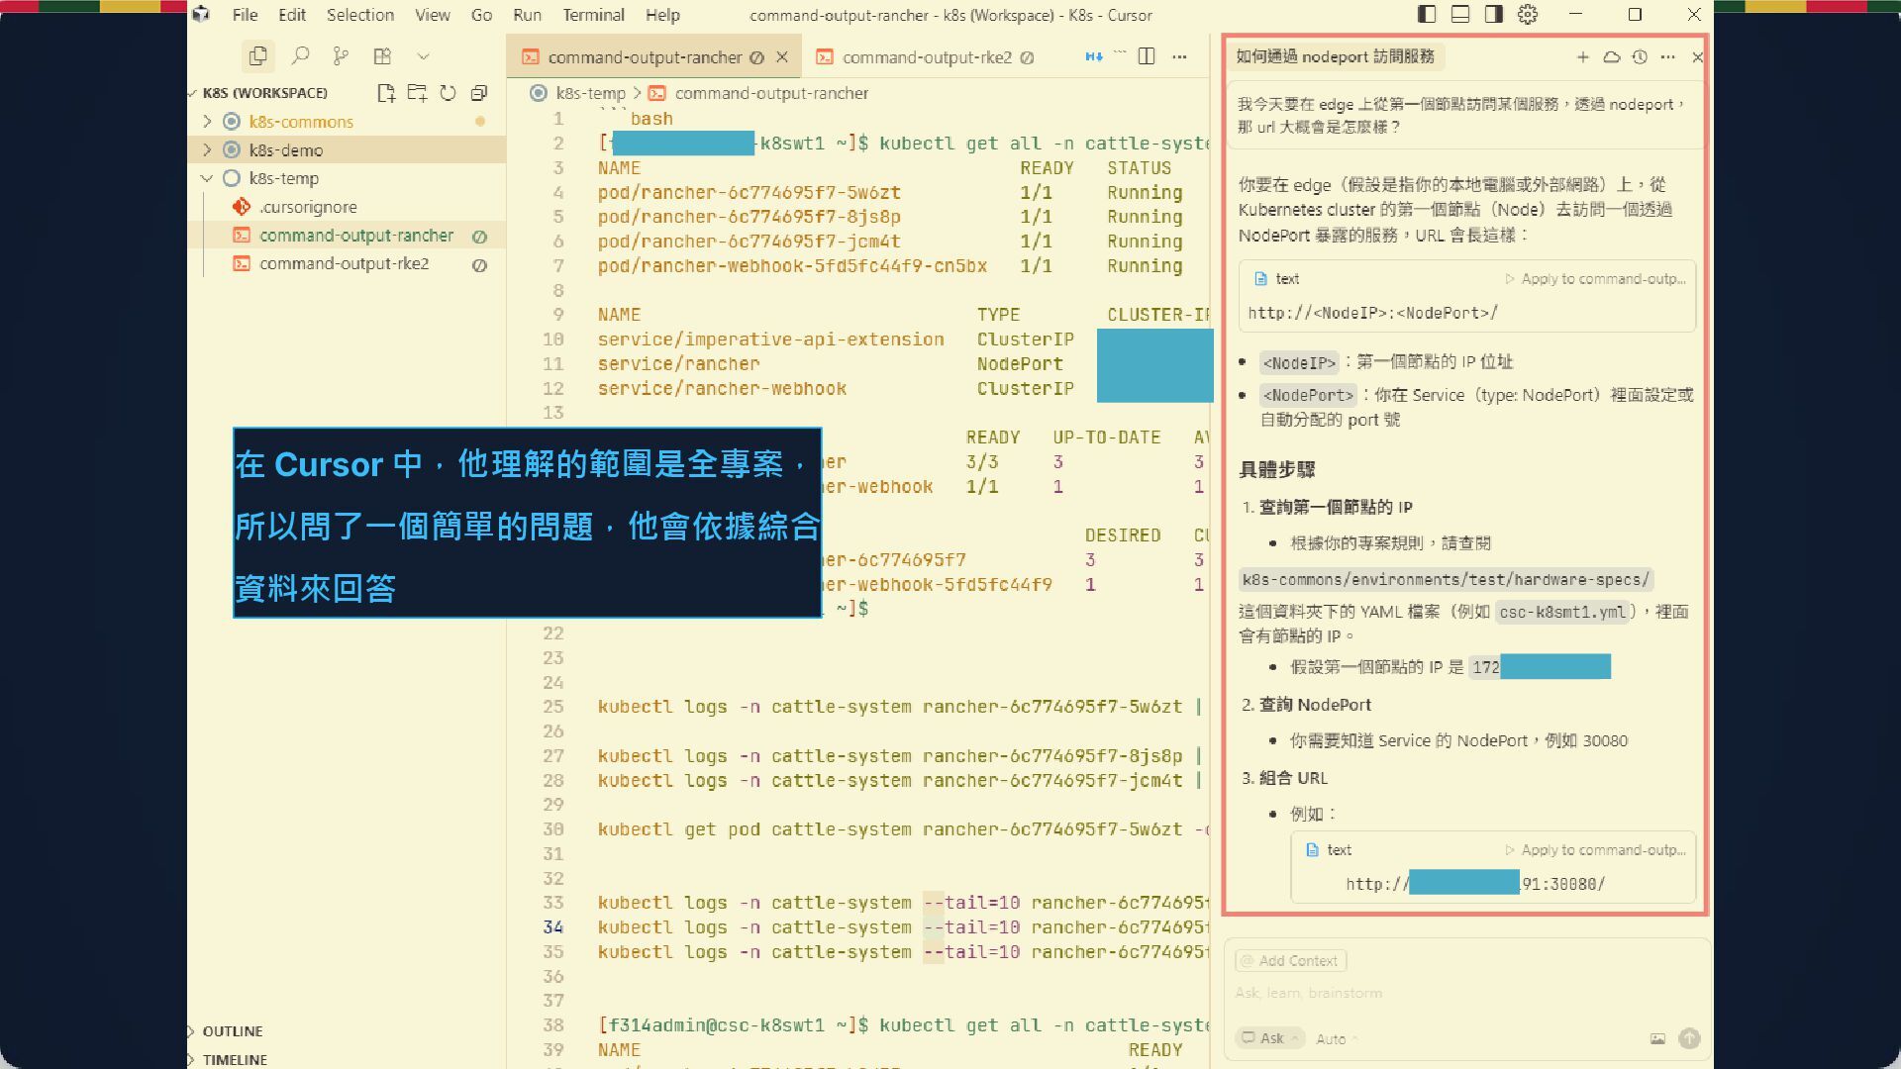Toggle the AI pane layout button
The image size is (1901, 1069).
coord(1494,15)
